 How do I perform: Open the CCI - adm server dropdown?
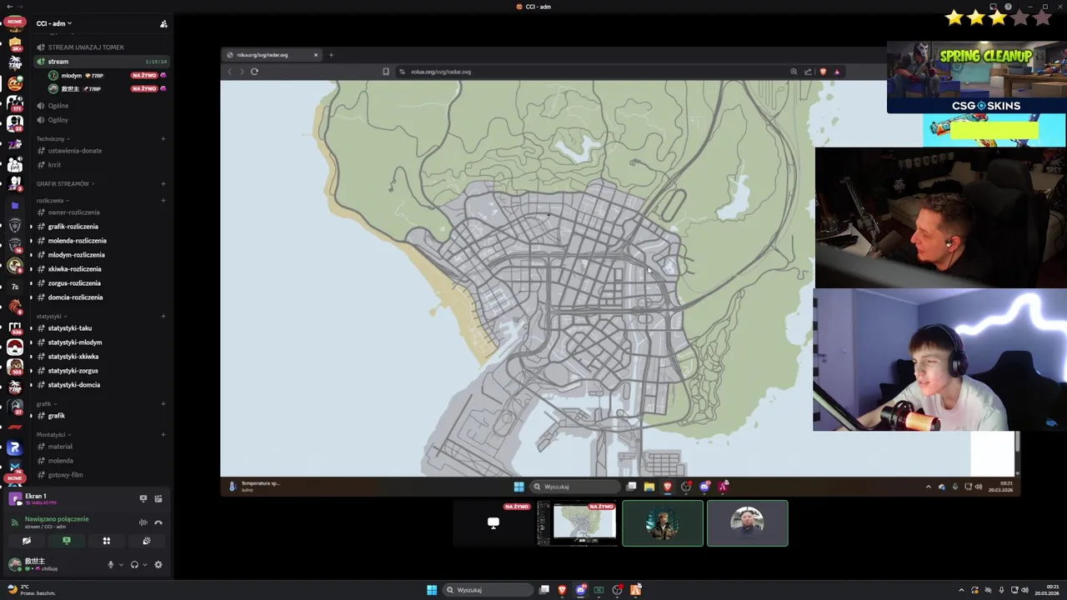tap(54, 23)
